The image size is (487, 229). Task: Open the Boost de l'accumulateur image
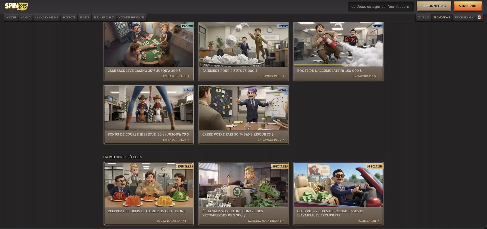click(338, 45)
